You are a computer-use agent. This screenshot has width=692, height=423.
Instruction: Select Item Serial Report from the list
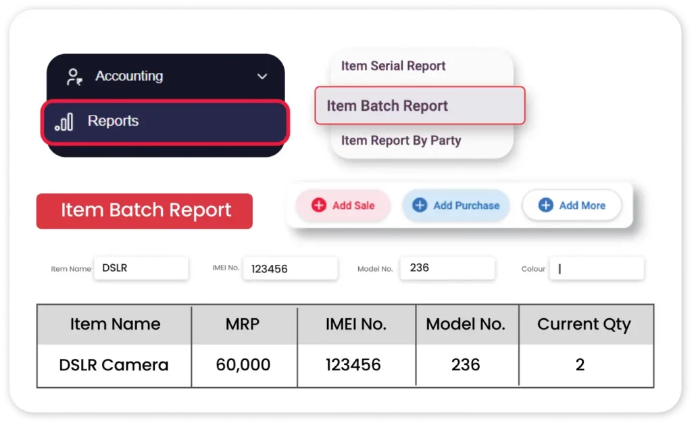coord(393,66)
